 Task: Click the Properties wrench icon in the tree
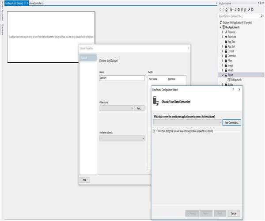(x=226, y=32)
